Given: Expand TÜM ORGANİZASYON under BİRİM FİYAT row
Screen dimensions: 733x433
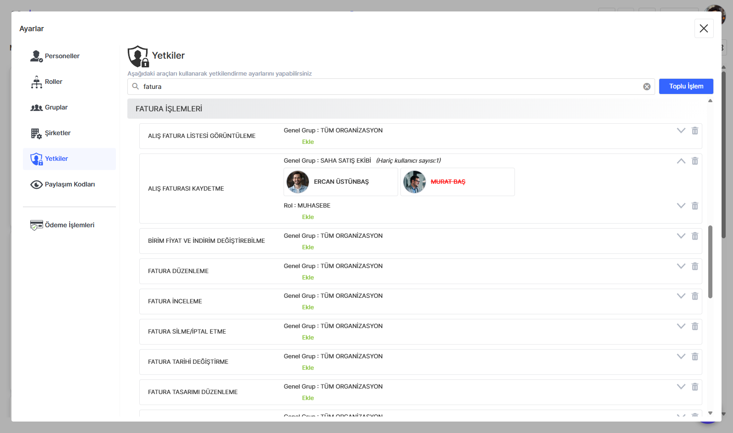Looking at the screenshot, I should point(681,236).
